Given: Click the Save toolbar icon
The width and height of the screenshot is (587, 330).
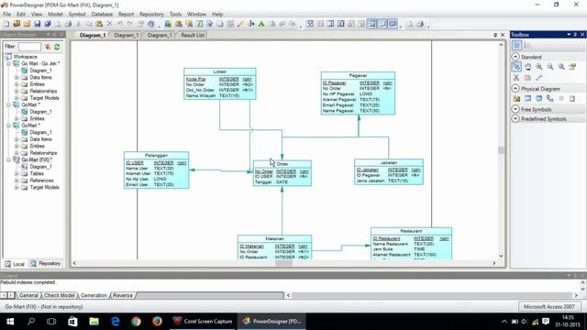Looking at the screenshot, I should coord(37,24).
